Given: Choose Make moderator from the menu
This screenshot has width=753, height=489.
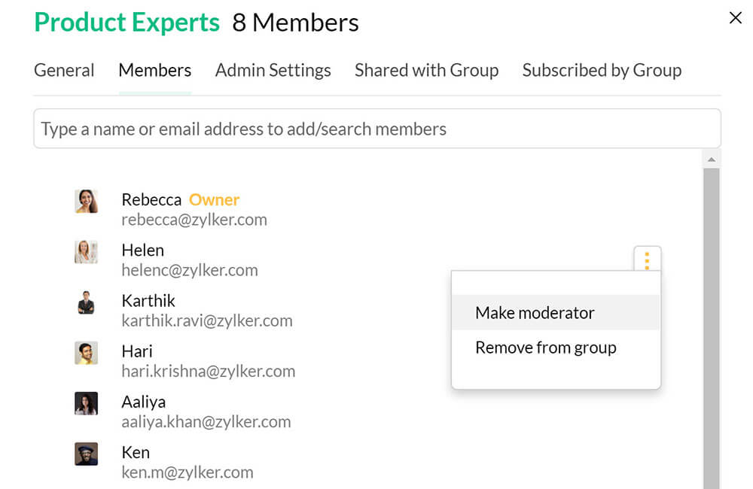Looking at the screenshot, I should 535,313.
